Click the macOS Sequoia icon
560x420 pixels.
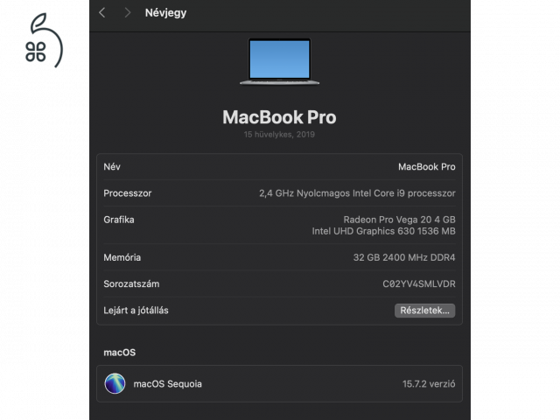115,383
